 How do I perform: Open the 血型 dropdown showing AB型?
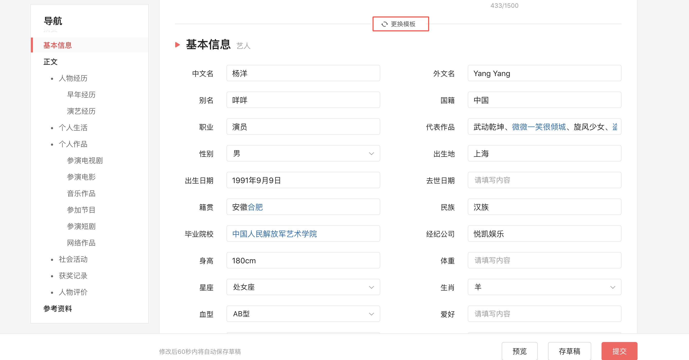coord(371,314)
